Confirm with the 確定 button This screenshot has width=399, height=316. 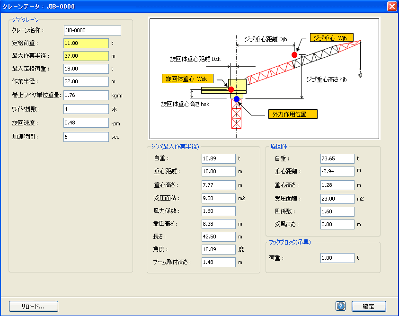click(x=369, y=307)
